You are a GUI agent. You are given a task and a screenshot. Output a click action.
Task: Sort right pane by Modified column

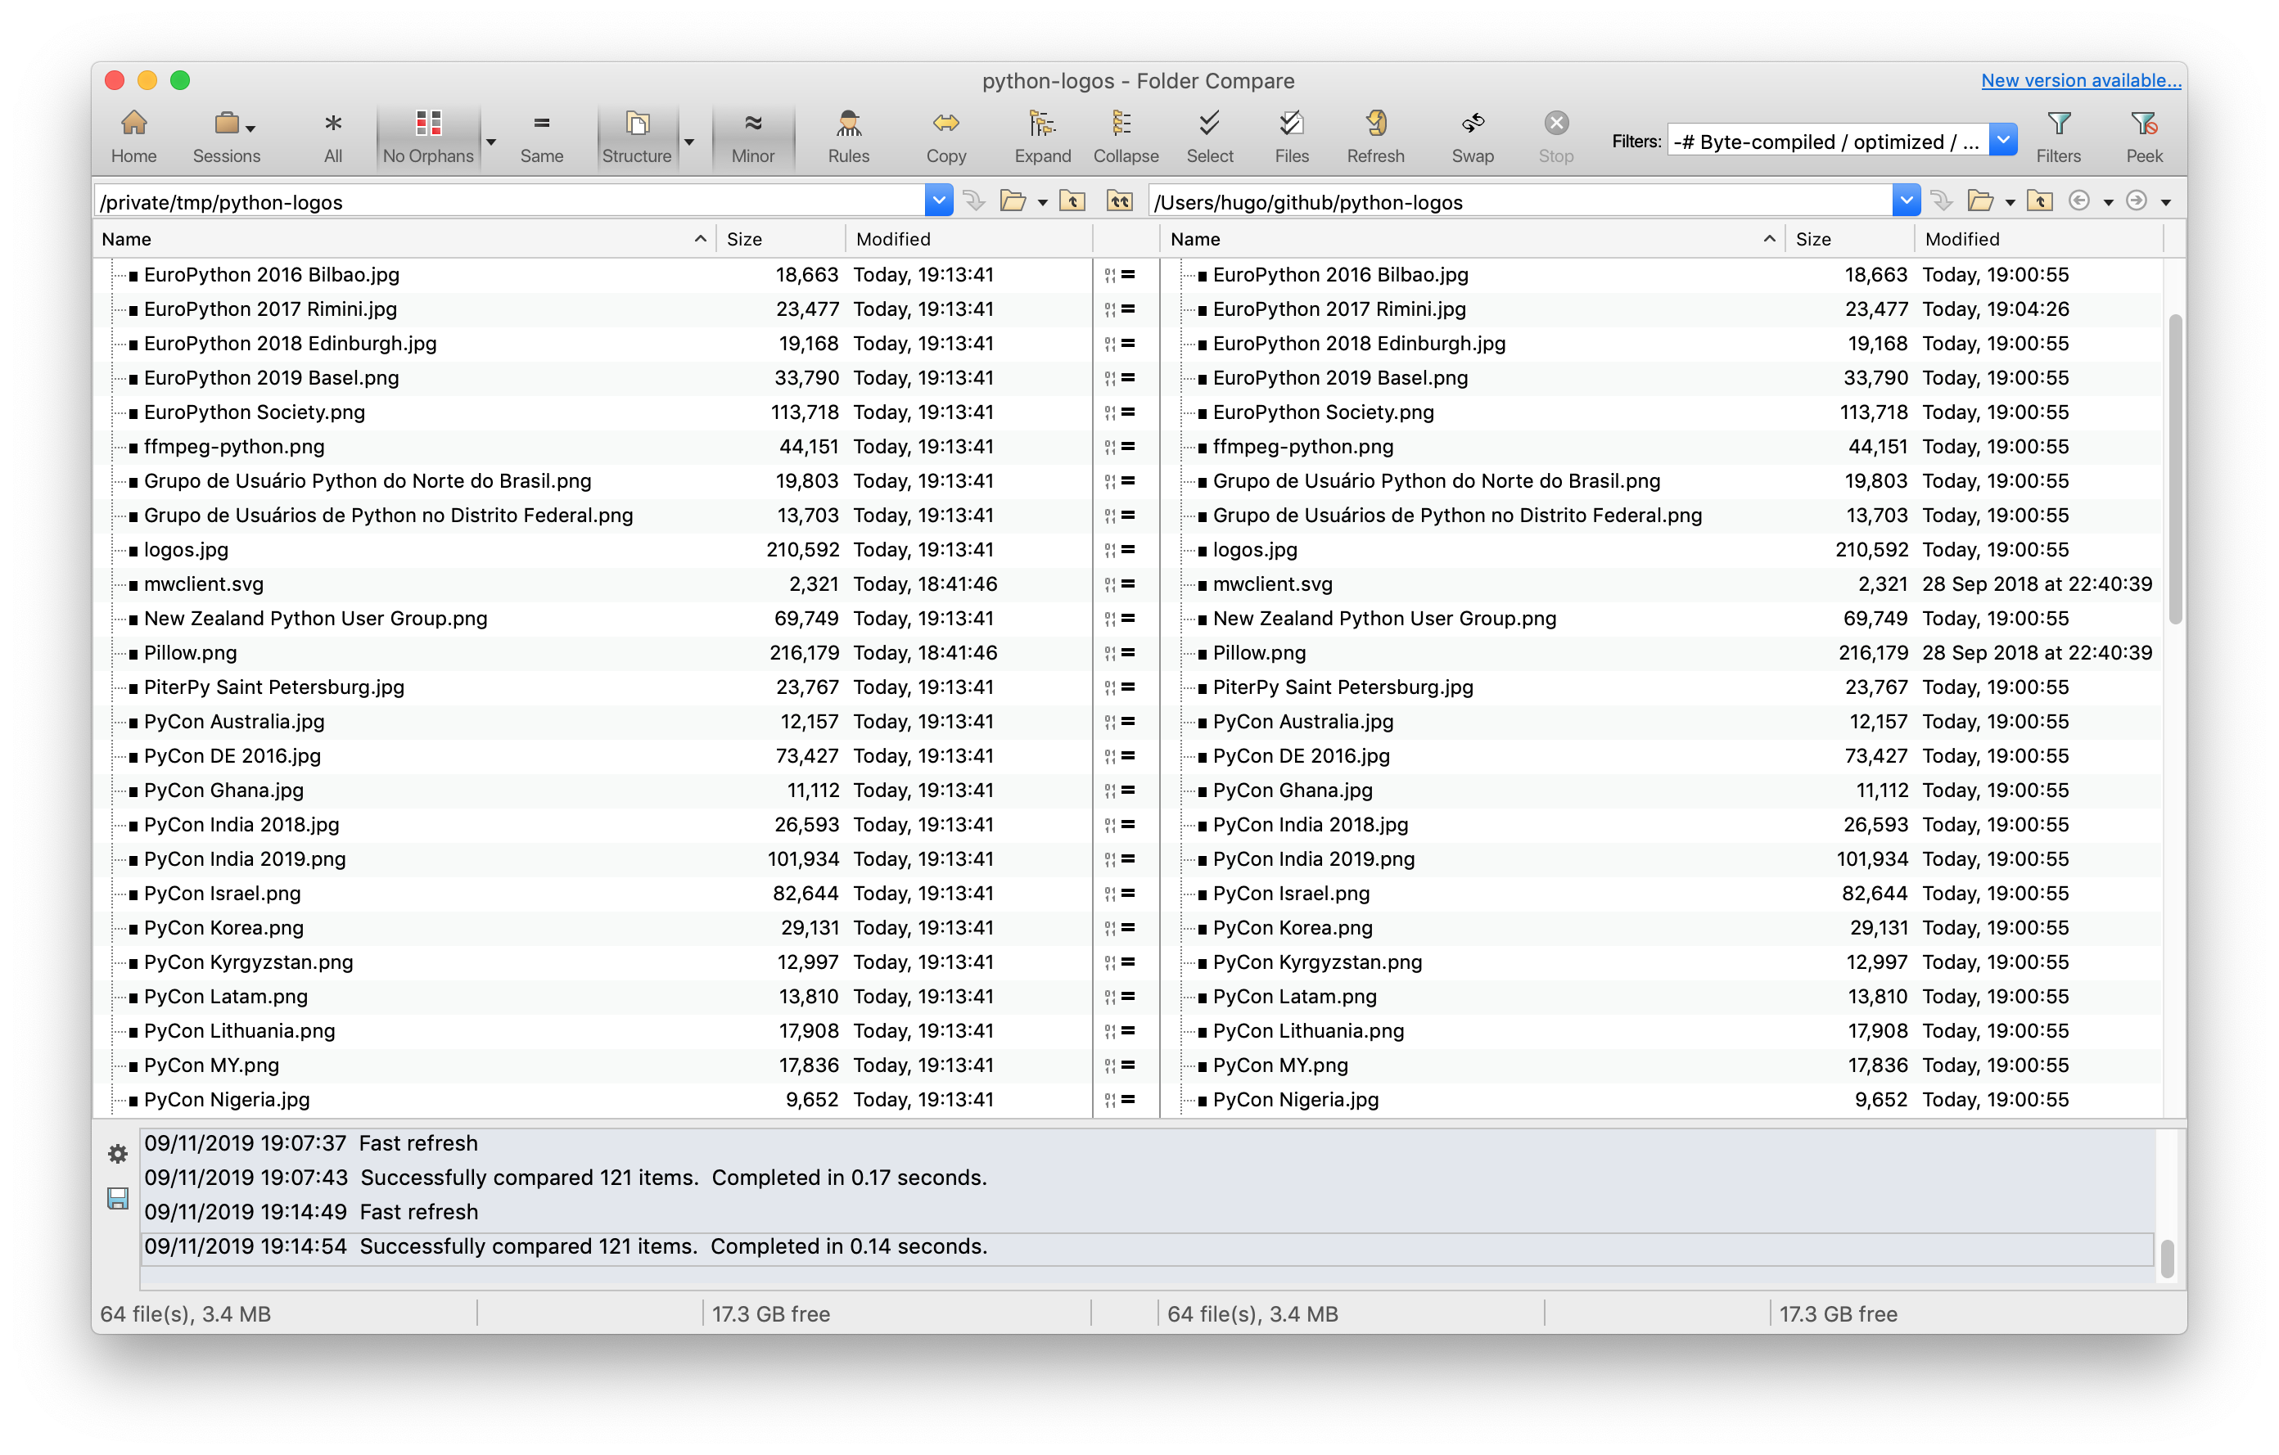pos(2038,239)
